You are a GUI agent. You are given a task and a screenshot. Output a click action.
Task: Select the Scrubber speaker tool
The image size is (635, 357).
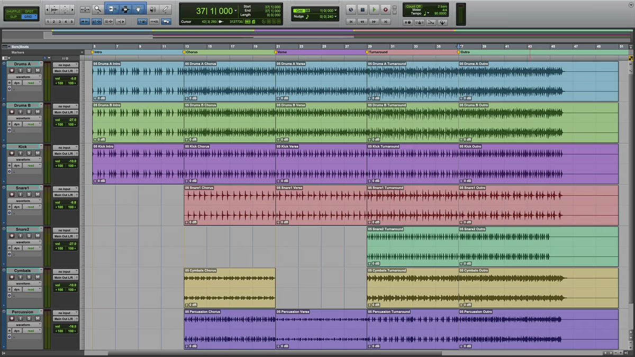pos(152,9)
